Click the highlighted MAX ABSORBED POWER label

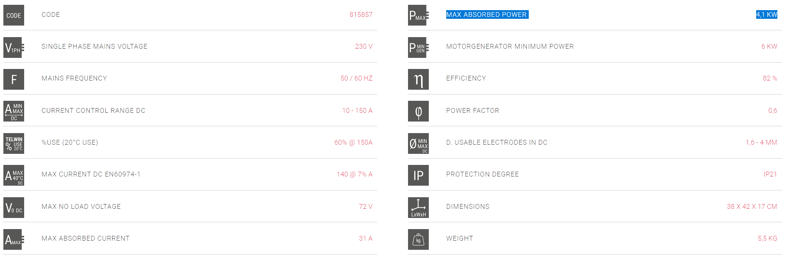coord(487,14)
